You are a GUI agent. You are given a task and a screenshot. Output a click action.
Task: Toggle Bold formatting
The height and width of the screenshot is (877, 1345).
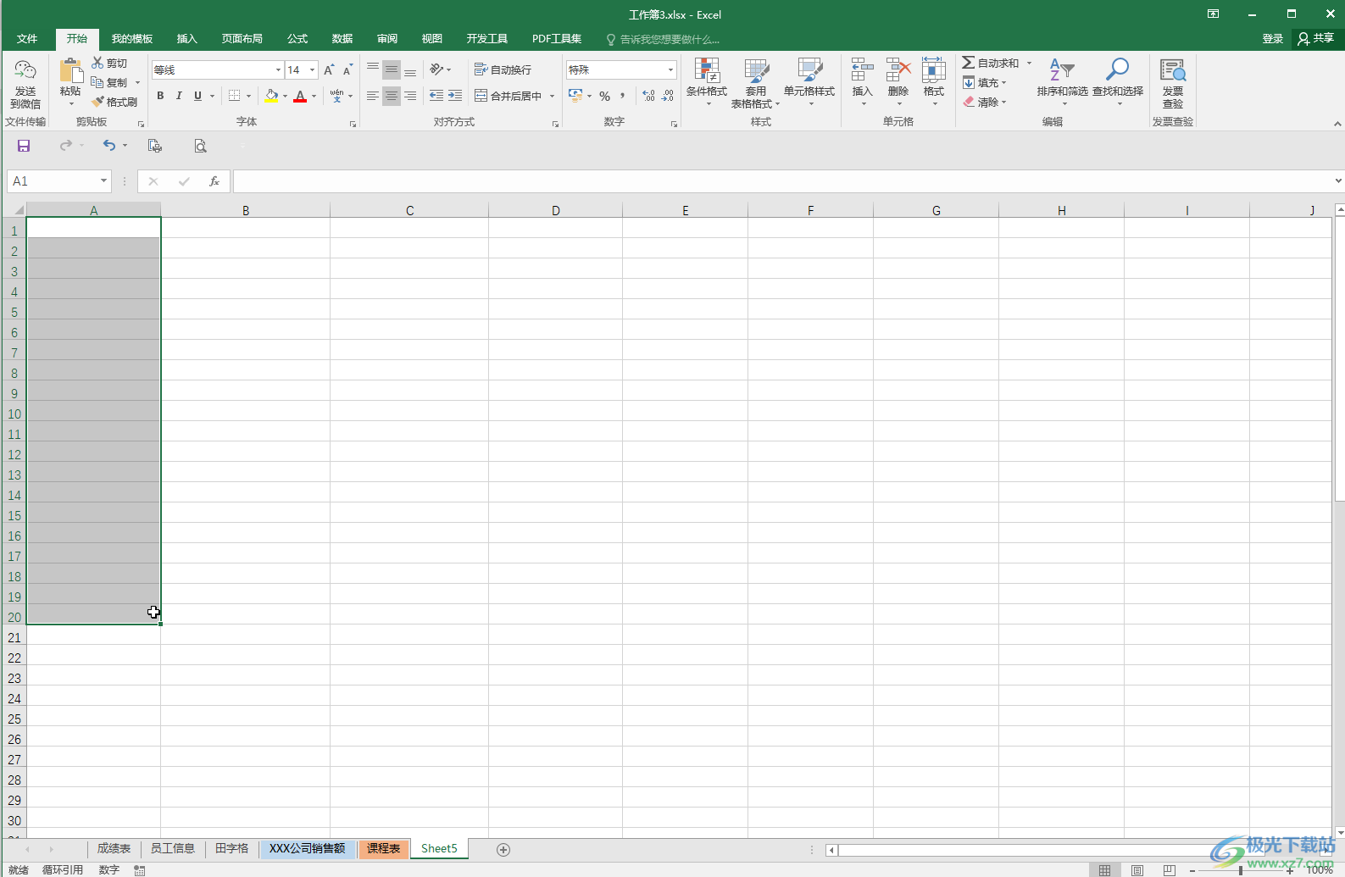tap(160, 96)
